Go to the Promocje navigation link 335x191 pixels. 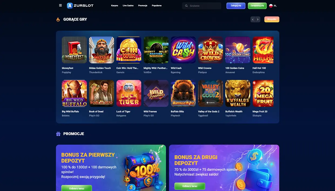(x=143, y=6)
